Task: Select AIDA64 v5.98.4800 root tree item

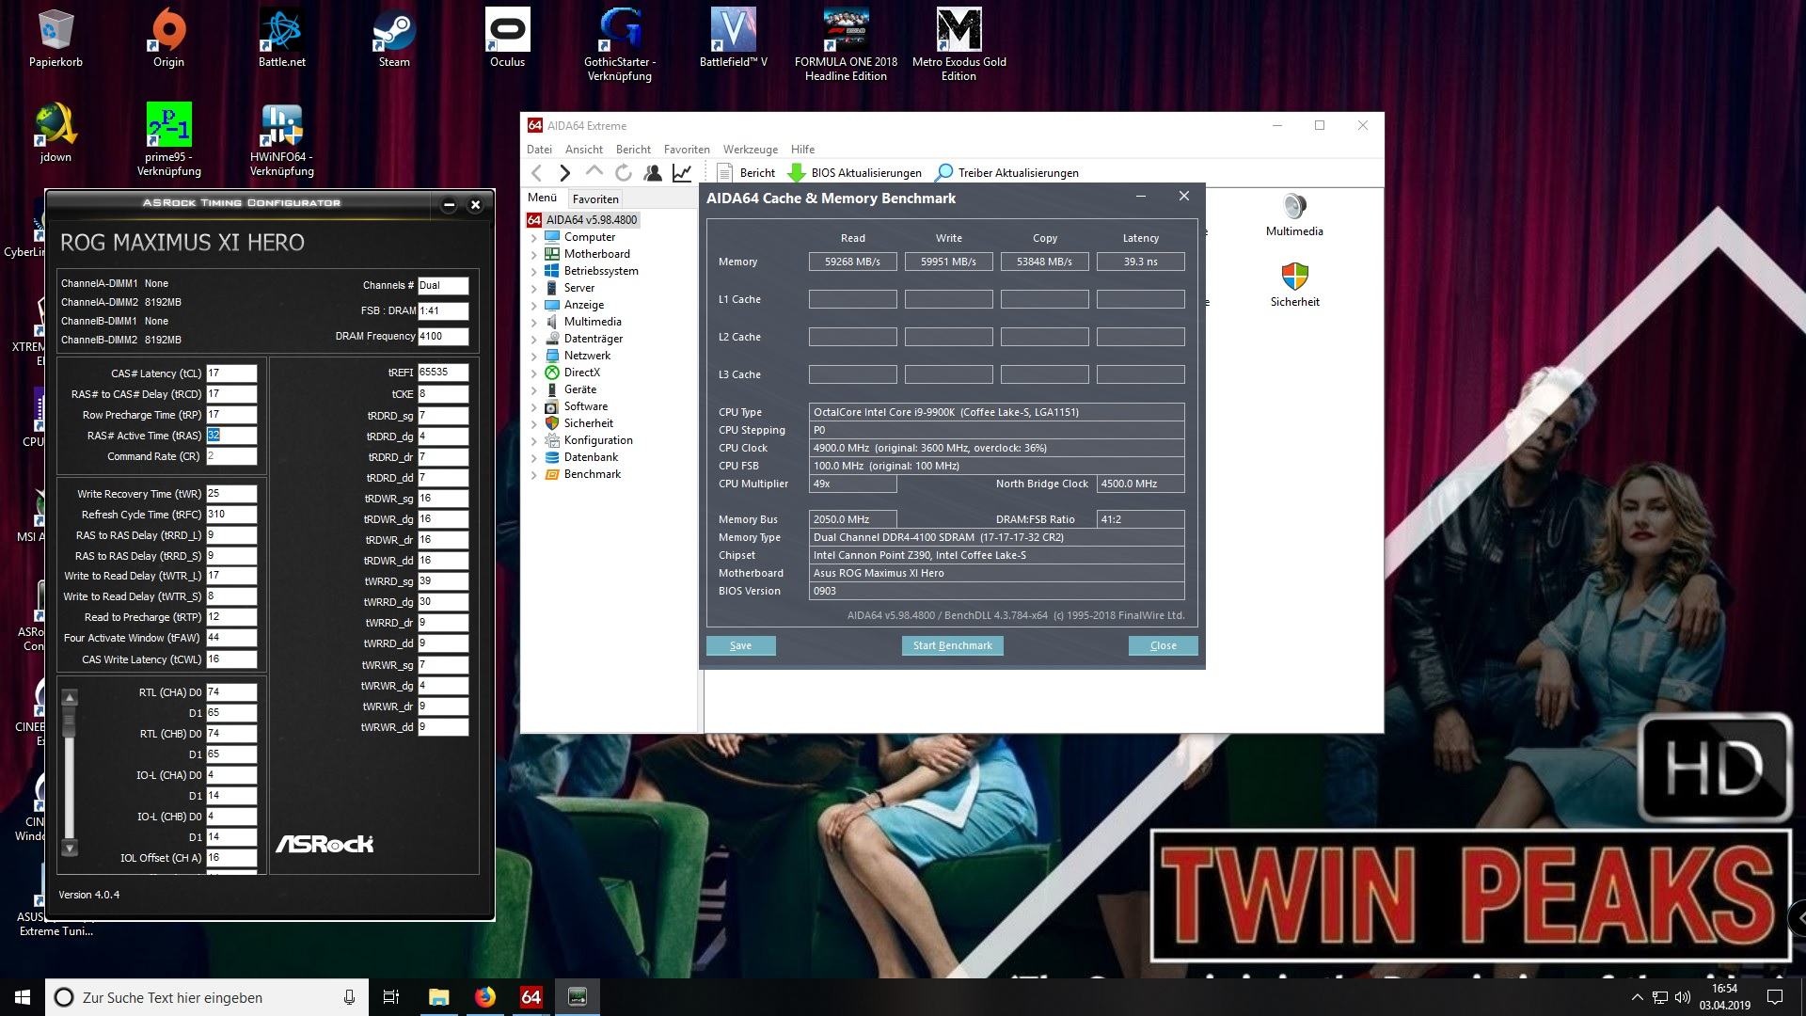Action: click(x=582, y=220)
